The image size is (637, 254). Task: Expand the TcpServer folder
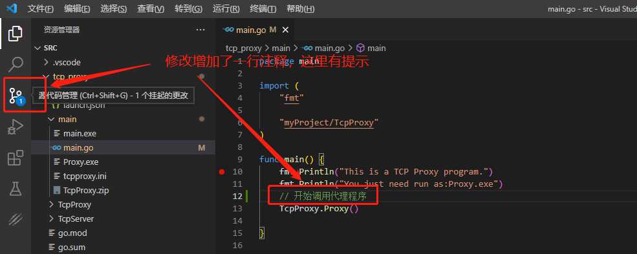coord(124,218)
